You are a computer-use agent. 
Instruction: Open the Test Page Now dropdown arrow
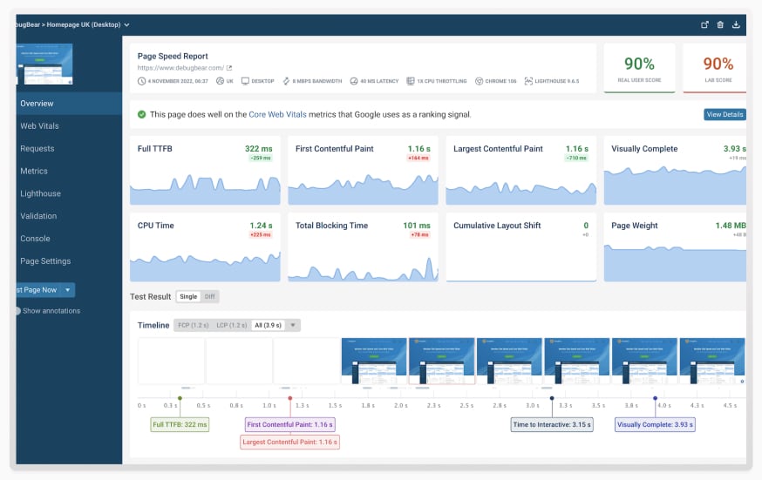pos(68,290)
